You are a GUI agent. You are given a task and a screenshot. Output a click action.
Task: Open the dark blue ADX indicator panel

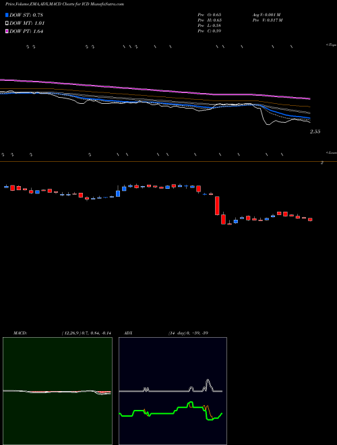pos(173,391)
